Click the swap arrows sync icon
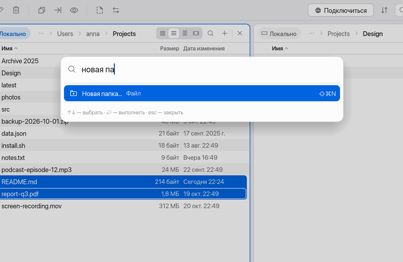The width and height of the screenshot is (403, 262). coord(116,10)
